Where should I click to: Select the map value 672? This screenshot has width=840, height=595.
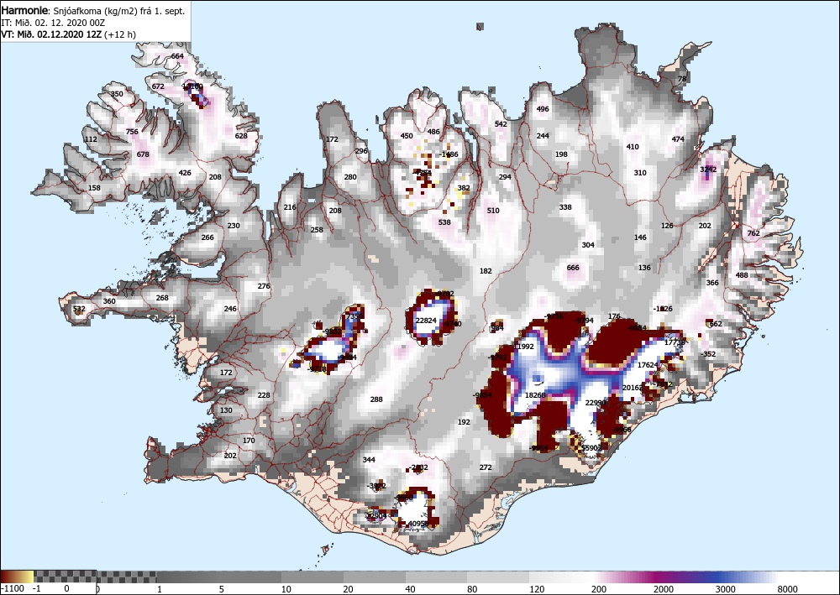click(x=158, y=86)
